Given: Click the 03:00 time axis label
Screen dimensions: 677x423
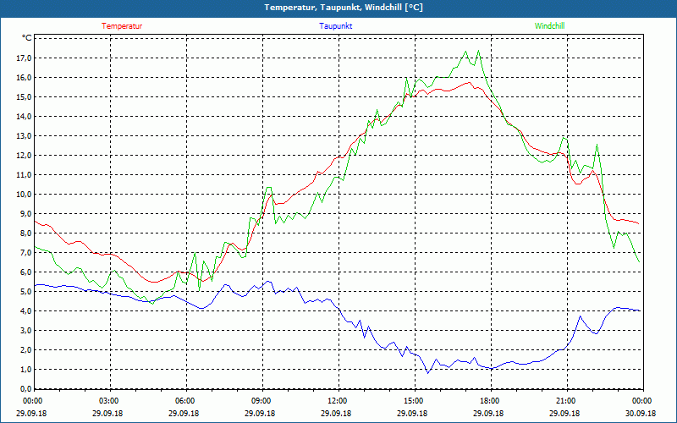Looking at the screenshot, I should point(108,401).
